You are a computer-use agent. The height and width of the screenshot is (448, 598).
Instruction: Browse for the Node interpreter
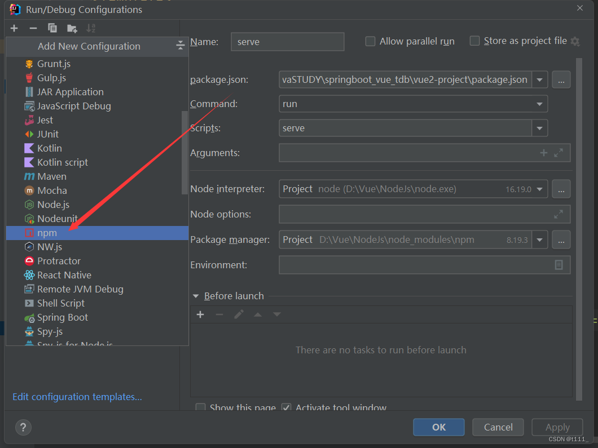coord(561,189)
